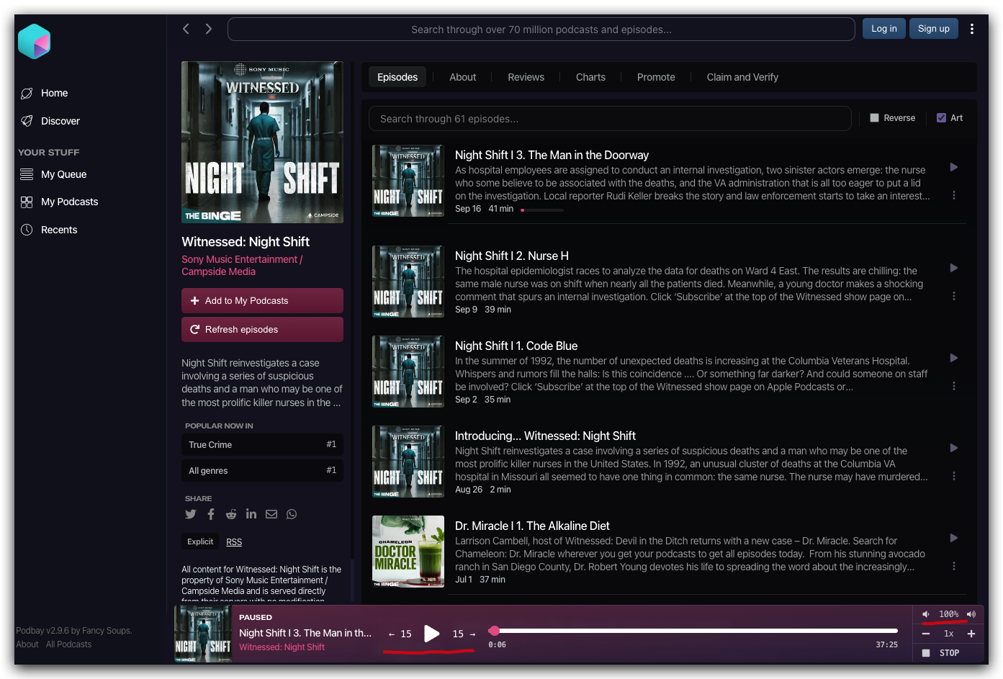1003x679 pixels.
Task: Go forward with the right arrow
Action: pos(209,29)
